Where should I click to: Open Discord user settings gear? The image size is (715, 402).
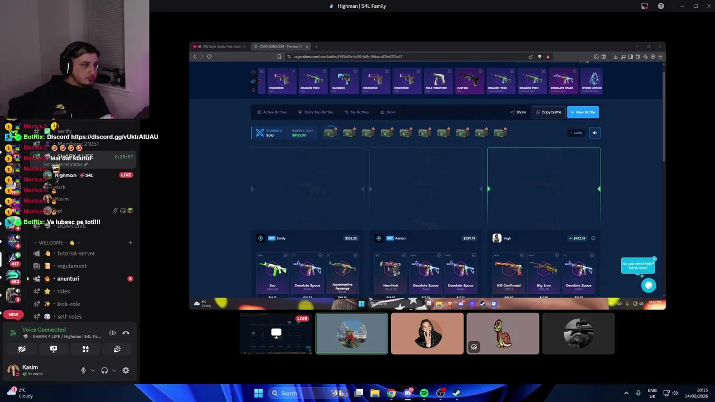tap(126, 370)
